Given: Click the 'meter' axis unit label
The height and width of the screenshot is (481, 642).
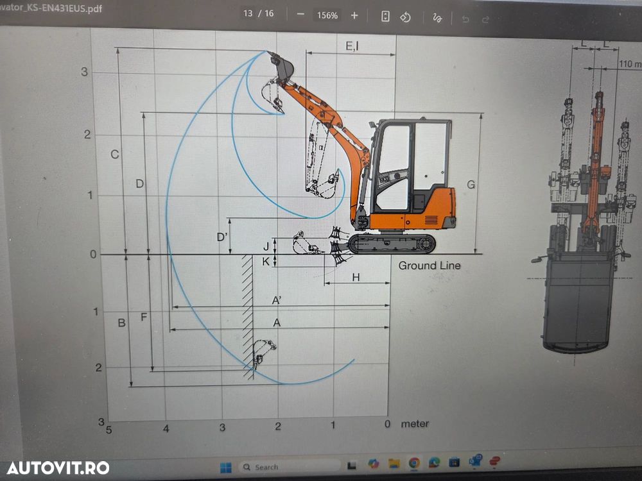Looking at the screenshot, I should pyautogui.click(x=415, y=424).
